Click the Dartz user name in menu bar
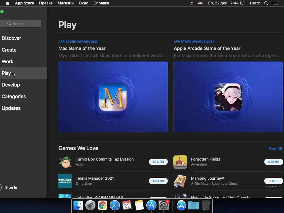Viewport: 284px width, 213px height. tap(255, 3)
